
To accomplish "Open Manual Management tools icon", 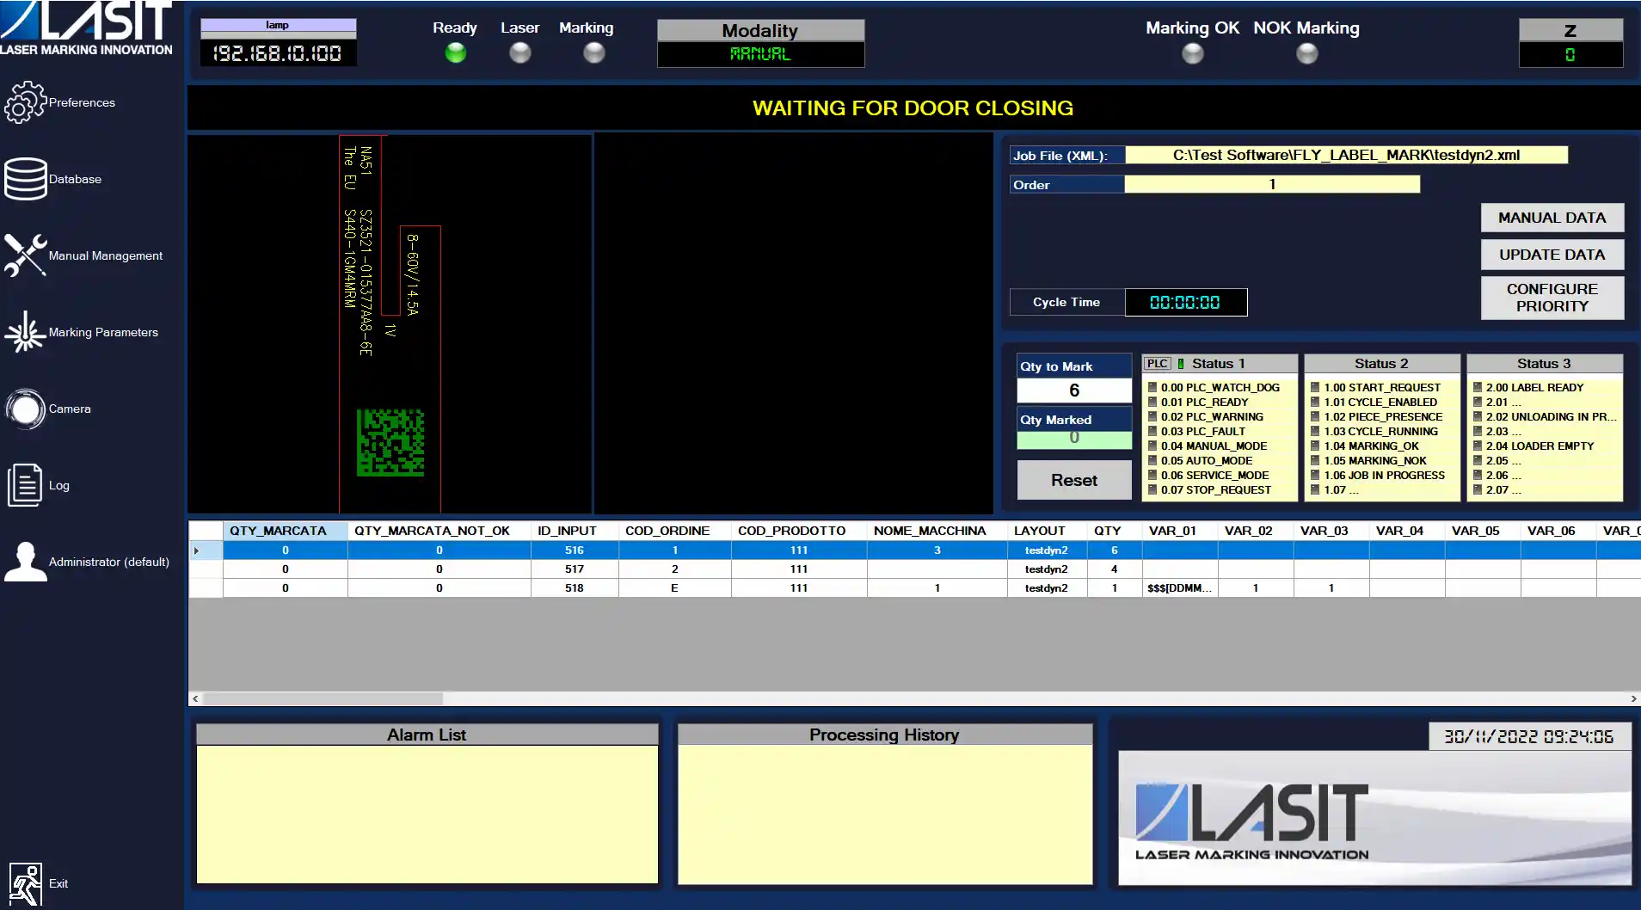I will 25,255.
